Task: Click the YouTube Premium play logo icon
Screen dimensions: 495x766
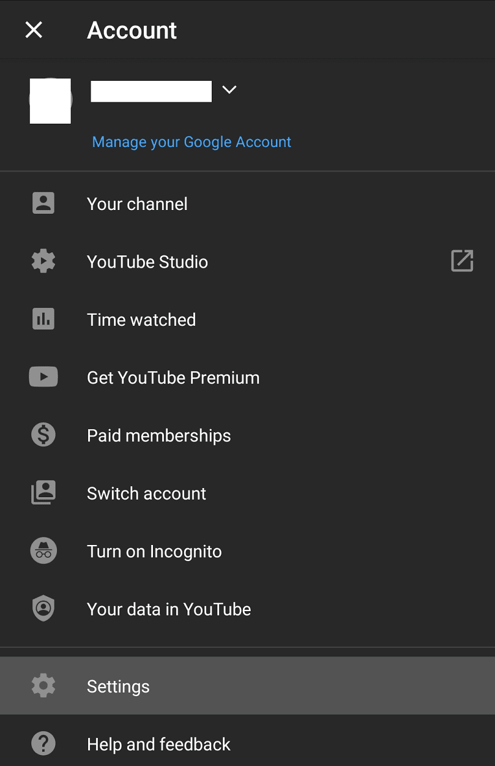Action: pyautogui.click(x=43, y=377)
